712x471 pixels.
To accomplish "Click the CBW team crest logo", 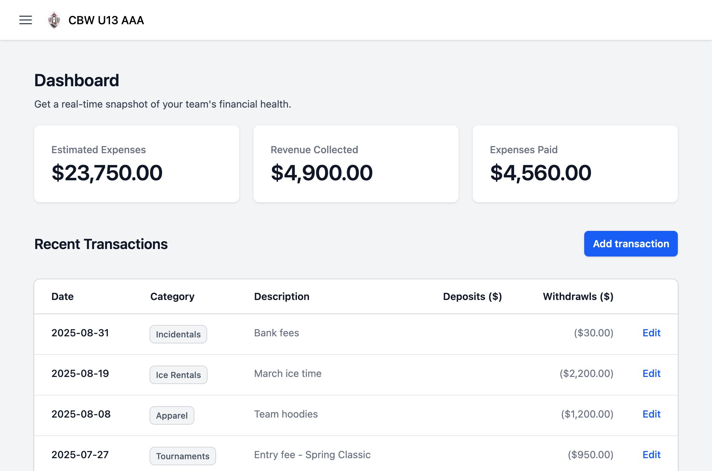I will coord(54,20).
